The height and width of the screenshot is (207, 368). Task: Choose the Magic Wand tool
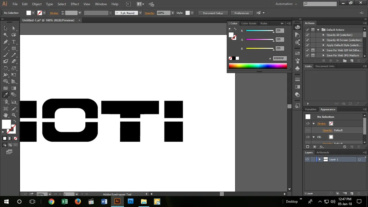click(x=5, y=35)
